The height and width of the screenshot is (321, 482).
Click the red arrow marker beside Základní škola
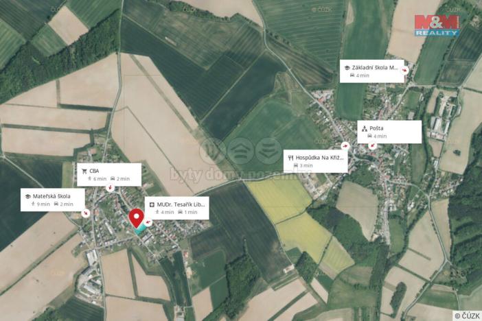pyautogui.click(x=405, y=70)
